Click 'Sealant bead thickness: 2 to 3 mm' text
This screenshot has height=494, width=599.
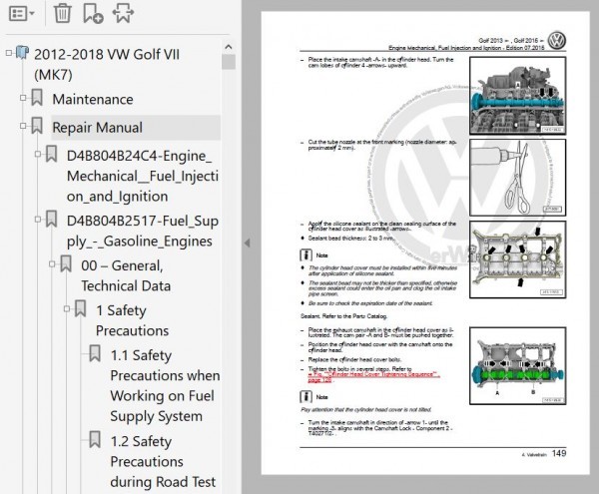(350, 238)
